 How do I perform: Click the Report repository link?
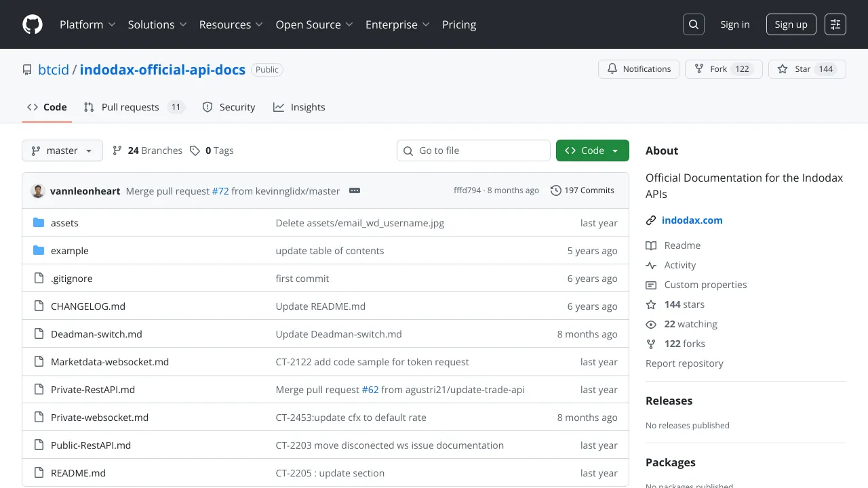coord(684,363)
